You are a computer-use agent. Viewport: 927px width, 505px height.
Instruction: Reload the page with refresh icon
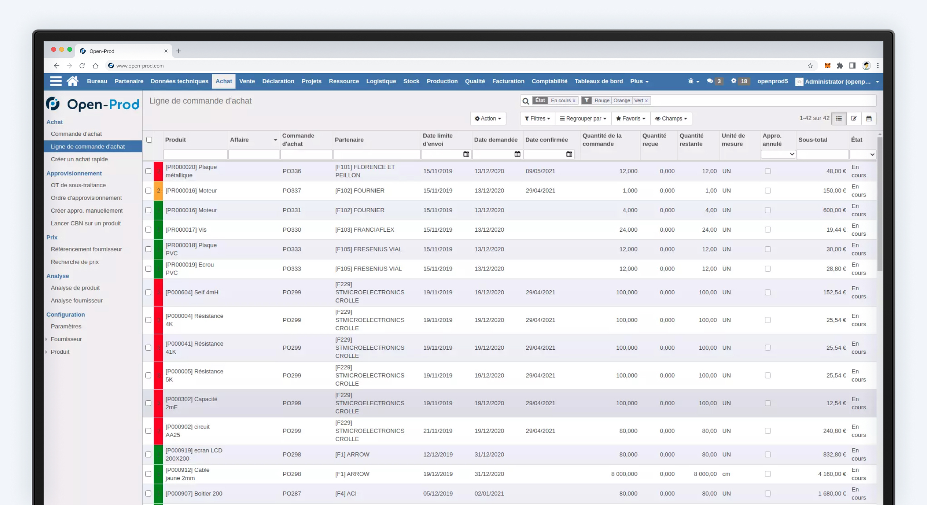(x=82, y=66)
